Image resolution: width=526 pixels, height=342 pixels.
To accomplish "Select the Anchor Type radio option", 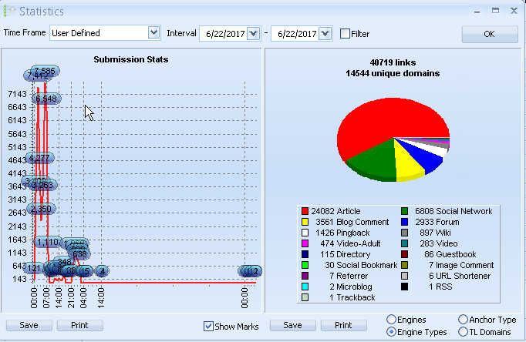I will point(463,319).
